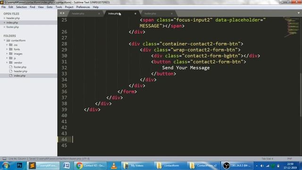The image size is (302, 170).
Task: Close index.php in Open Files list
Action: click(x=4, y=23)
